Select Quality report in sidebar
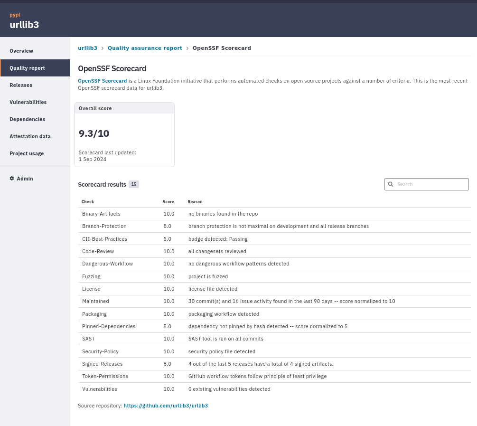Image resolution: width=477 pixels, height=426 pixels. point(35,68)
